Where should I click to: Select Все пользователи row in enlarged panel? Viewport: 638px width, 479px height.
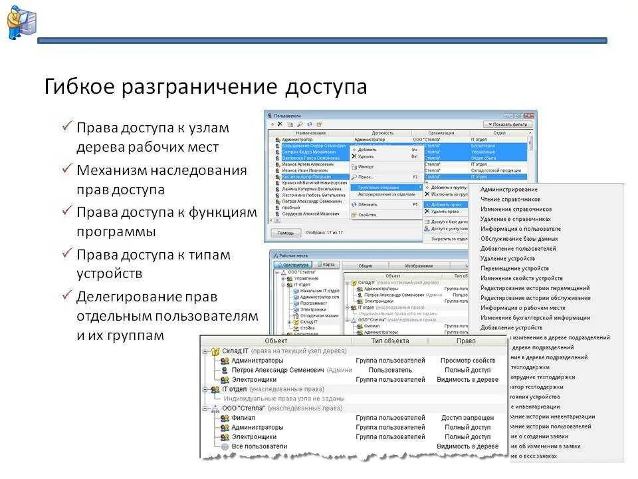pos(259,446)
